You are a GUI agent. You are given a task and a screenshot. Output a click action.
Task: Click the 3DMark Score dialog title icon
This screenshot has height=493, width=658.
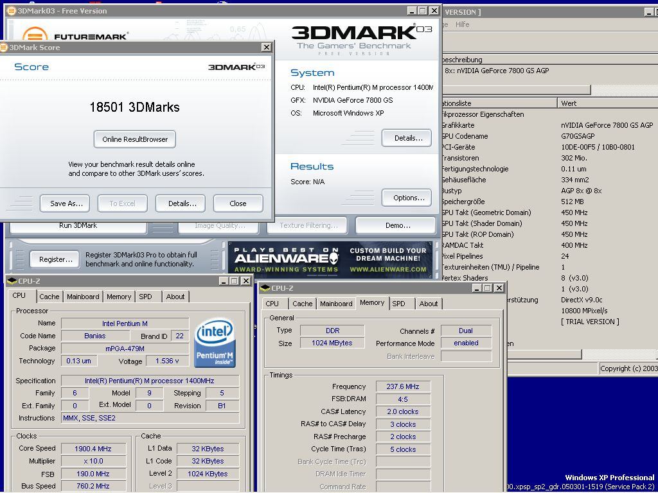[x=4, y=48]
